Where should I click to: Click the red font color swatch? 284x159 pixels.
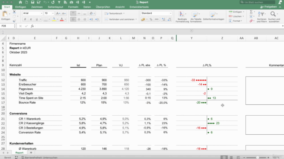click(x=62, y=19)
